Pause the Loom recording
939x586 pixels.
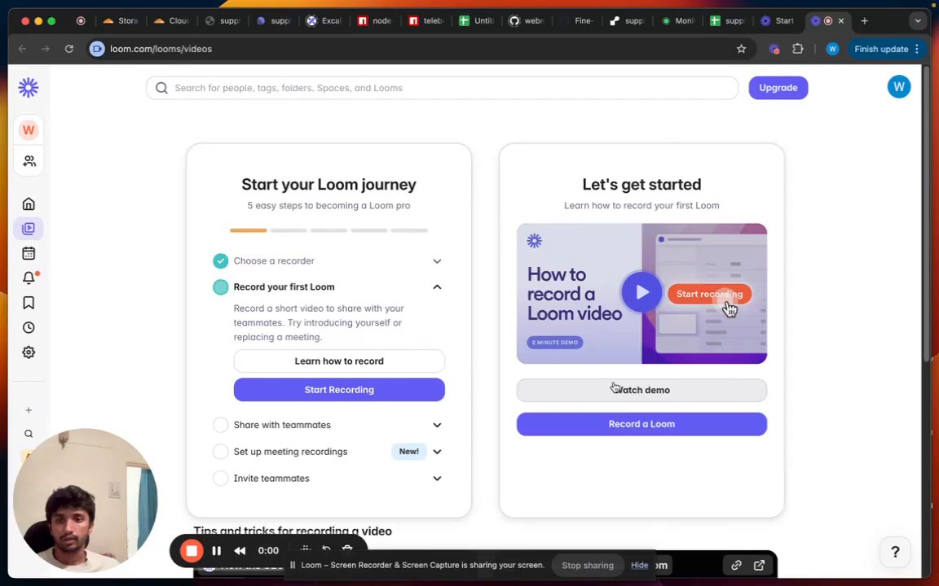[x=217, y=551]
